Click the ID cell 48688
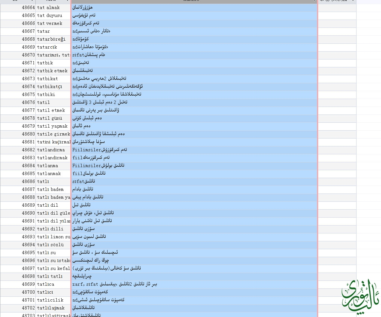Image resolution: width=381 pixels, height=317 pixels. 18,197
